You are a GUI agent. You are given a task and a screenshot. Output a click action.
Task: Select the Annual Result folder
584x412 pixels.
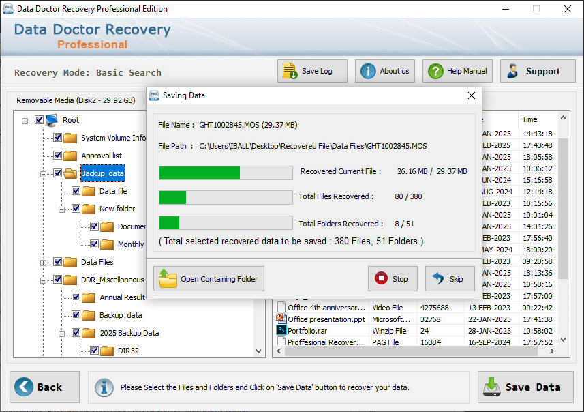122,297
